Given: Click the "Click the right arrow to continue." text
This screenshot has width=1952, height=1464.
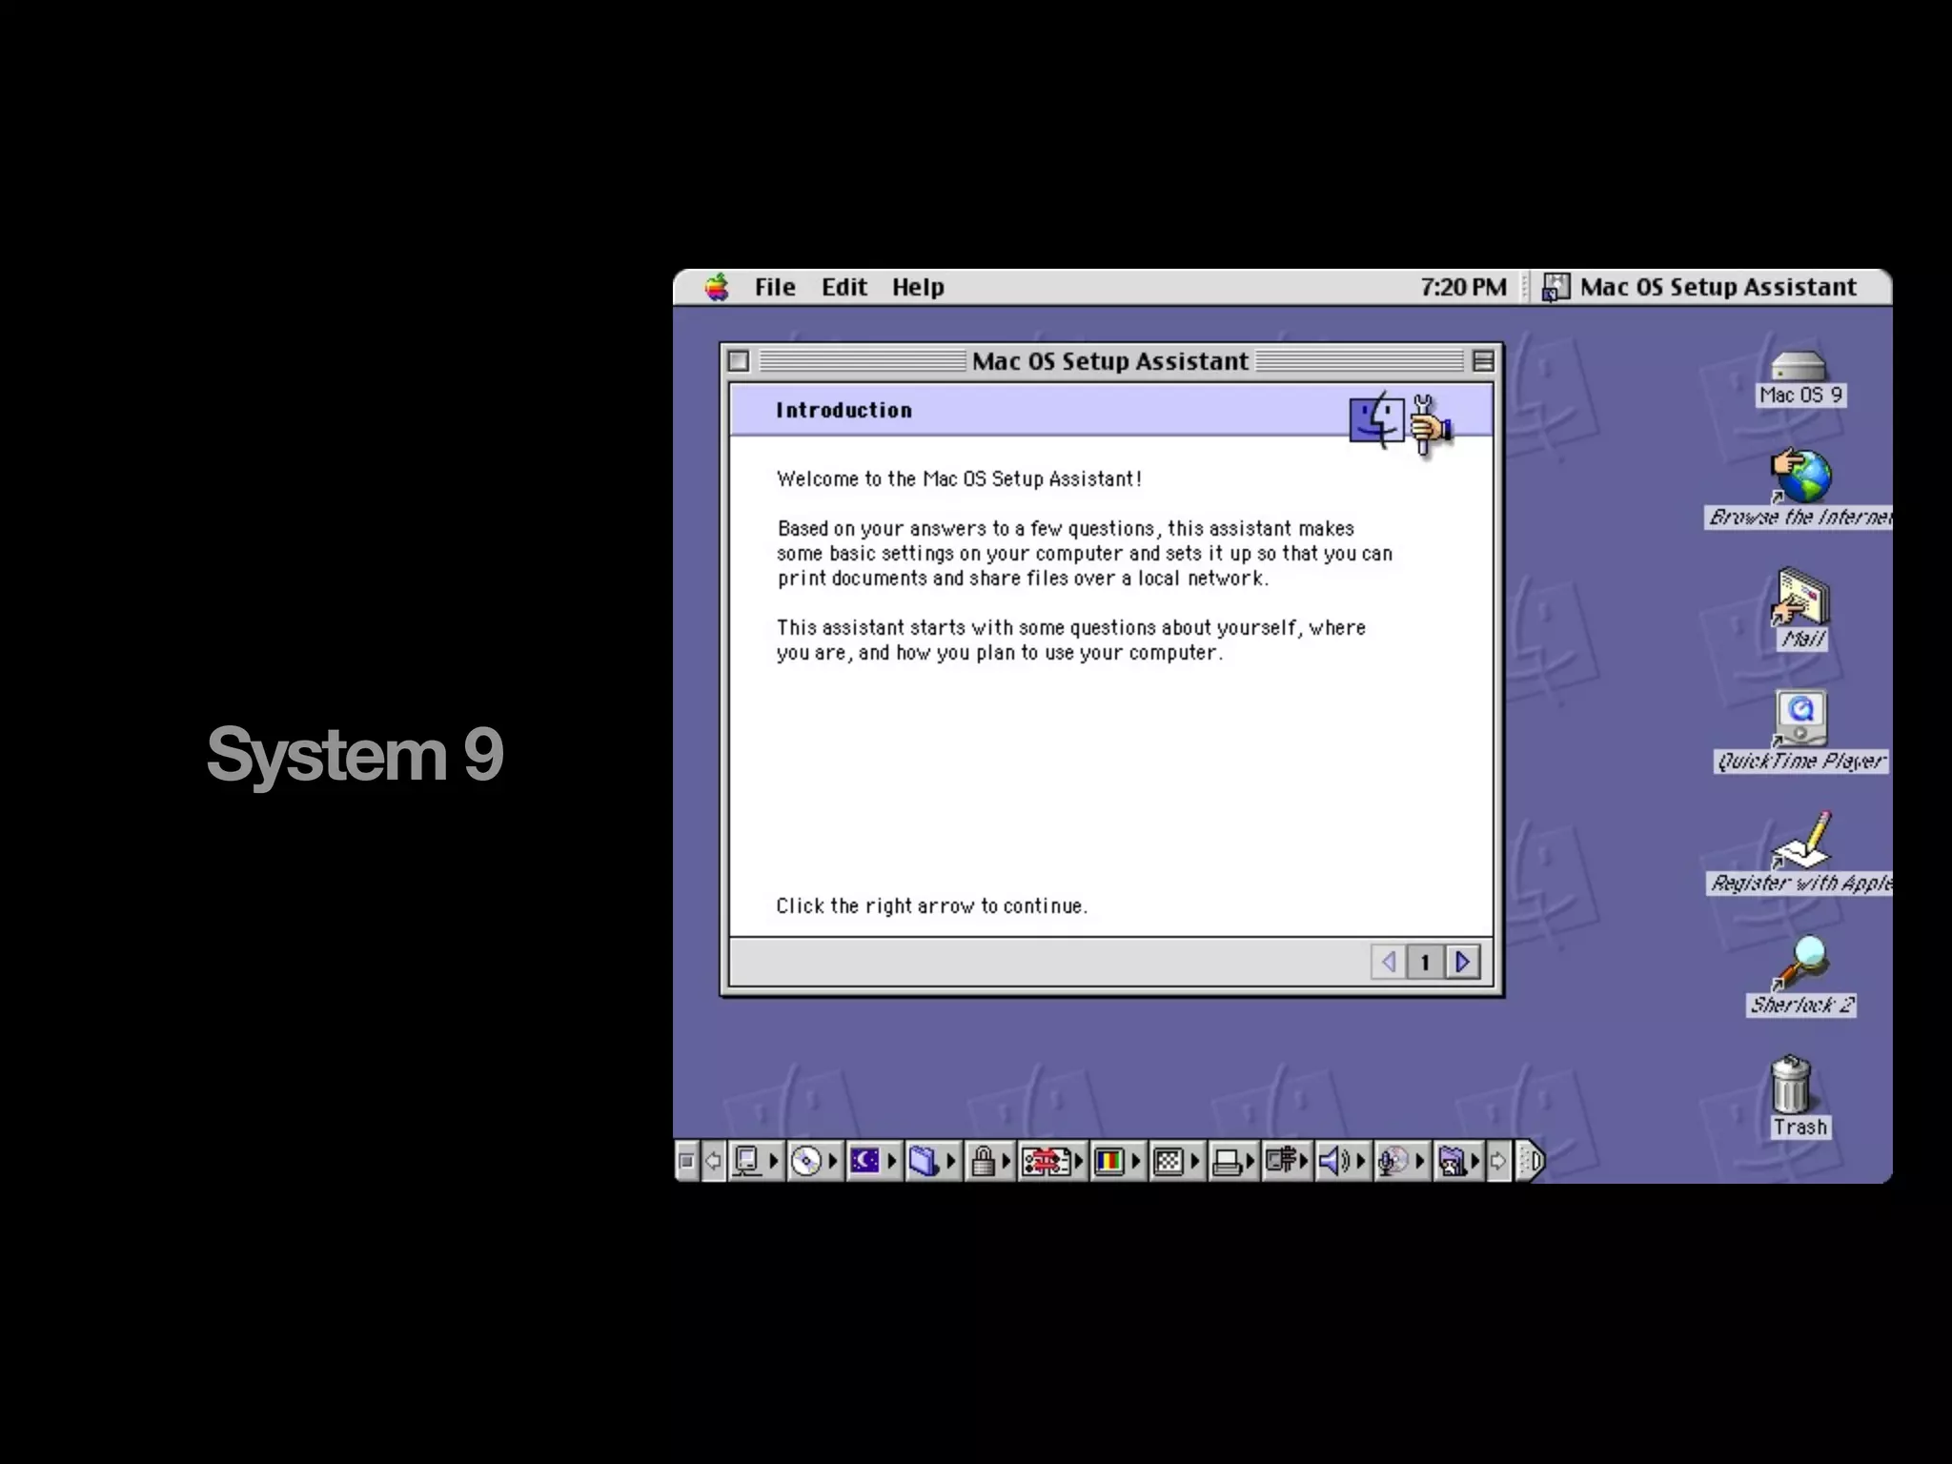Looking at the screenshot, I should pyautogui.click(x=931, y=905).
